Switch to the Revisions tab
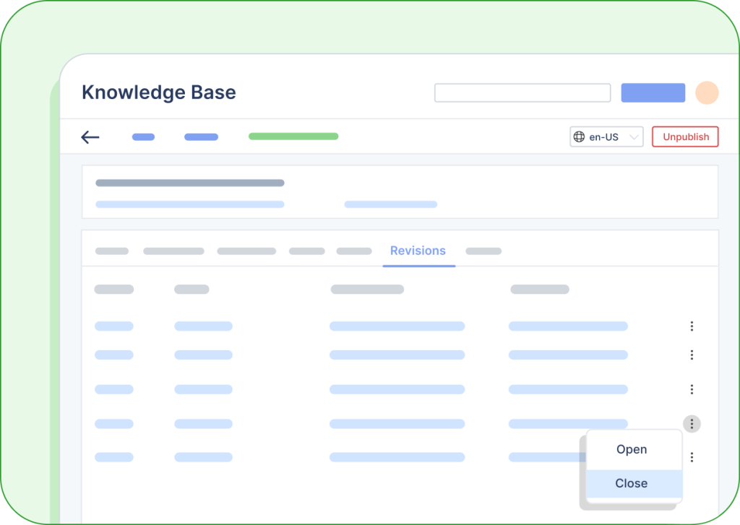The height and width of the screenshot is (525, 740). pos(418,251)
